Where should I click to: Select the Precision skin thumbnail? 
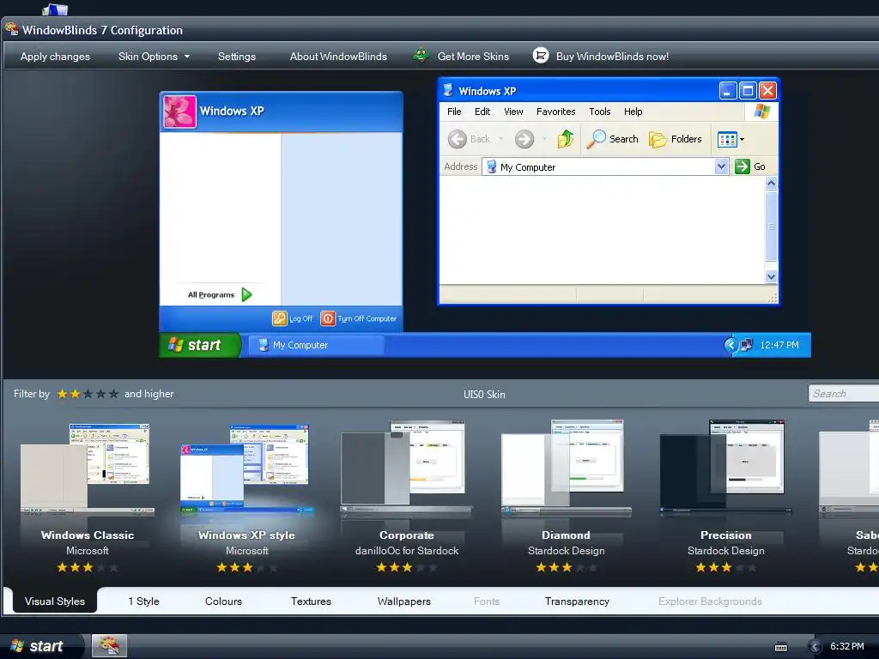tap(726, 469)
